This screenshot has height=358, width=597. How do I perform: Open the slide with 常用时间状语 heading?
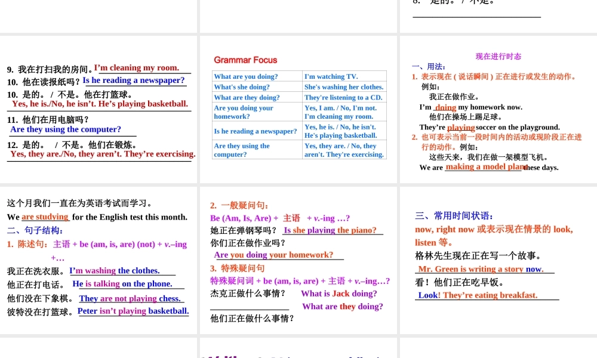click(498, 260)
